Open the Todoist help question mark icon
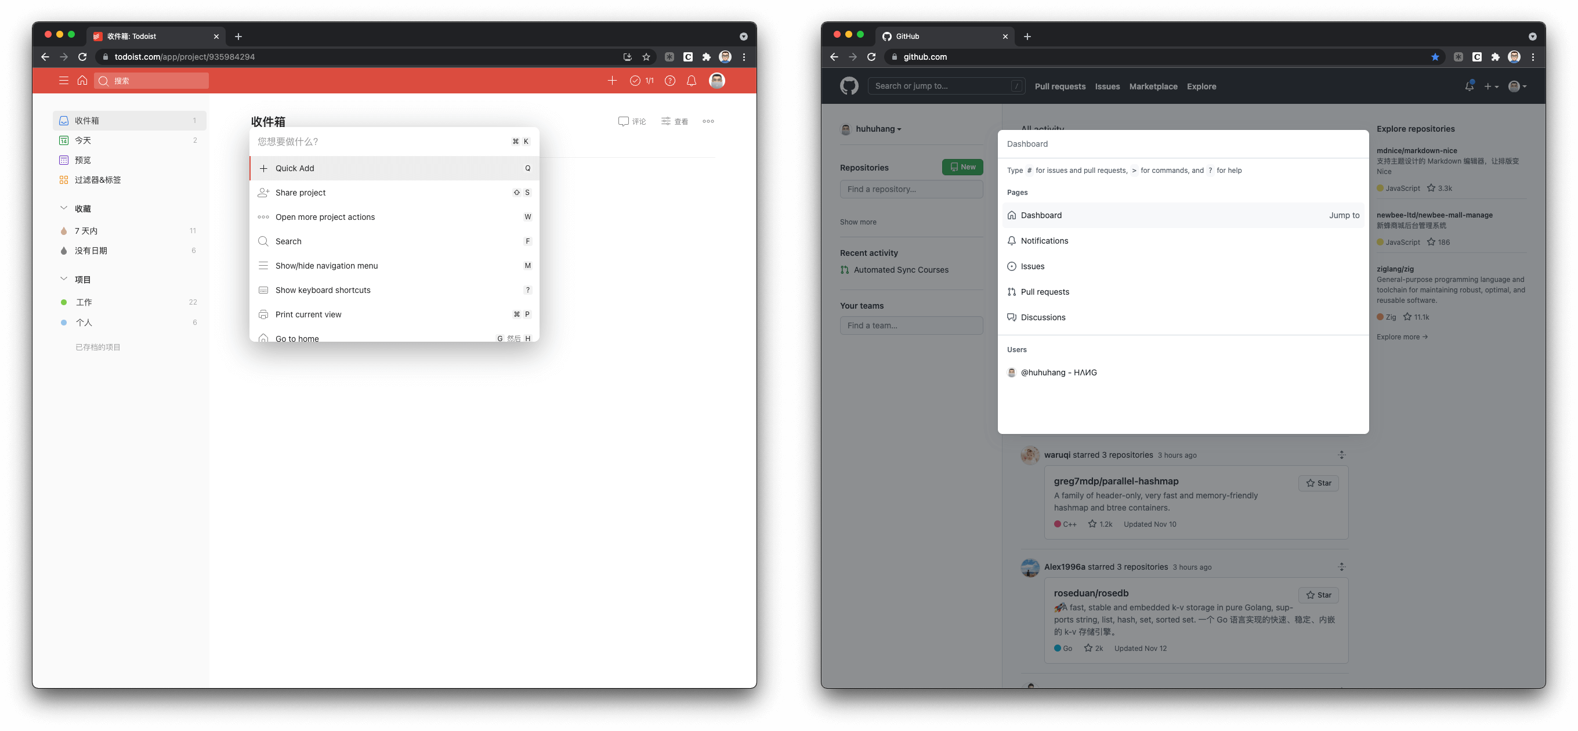 point(669,80)
